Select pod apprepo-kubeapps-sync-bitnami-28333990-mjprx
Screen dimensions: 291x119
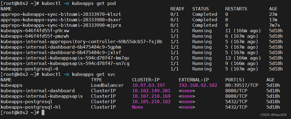coord(61,25)
